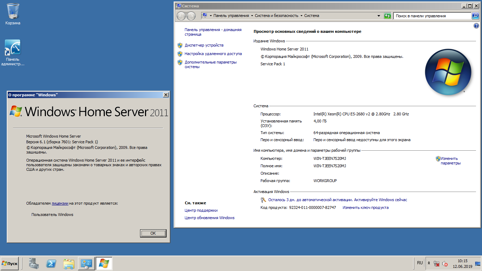Launch PowerShell from the taskbar
The image size is (482, 271).
pyautogui.click(x=52, y=264)
